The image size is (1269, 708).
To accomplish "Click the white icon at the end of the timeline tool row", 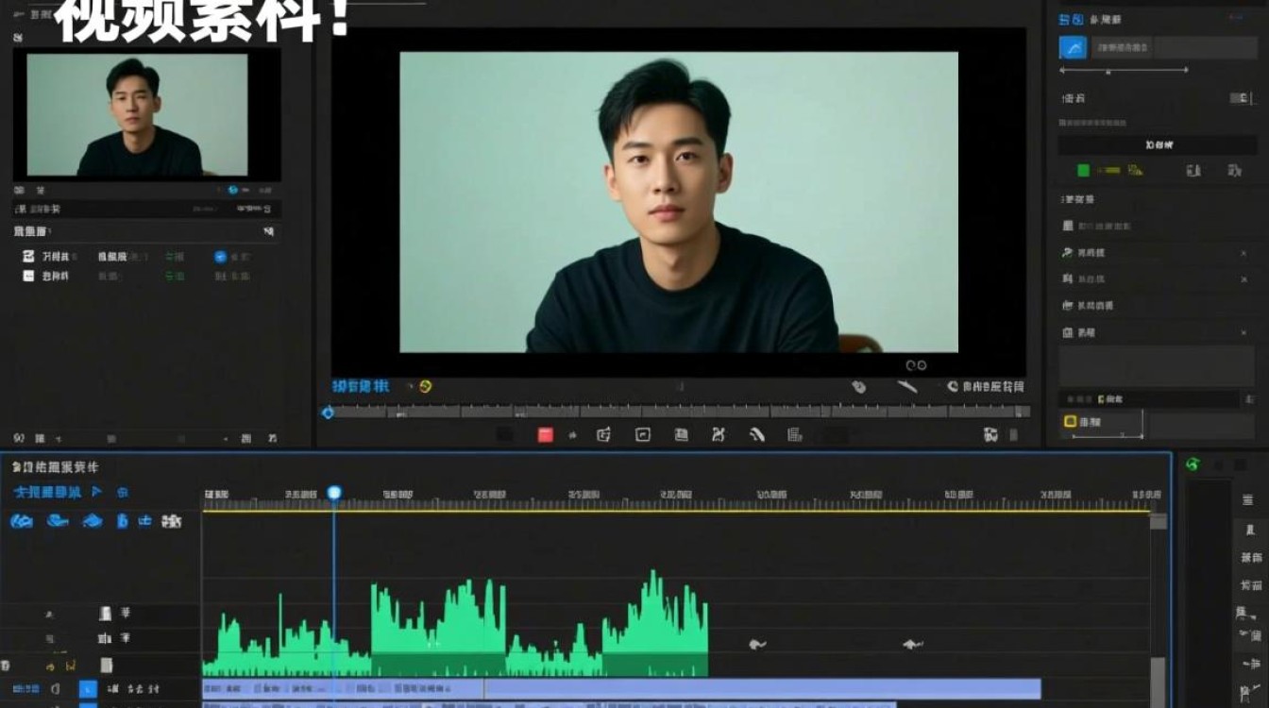I will (x=172, y=521).
